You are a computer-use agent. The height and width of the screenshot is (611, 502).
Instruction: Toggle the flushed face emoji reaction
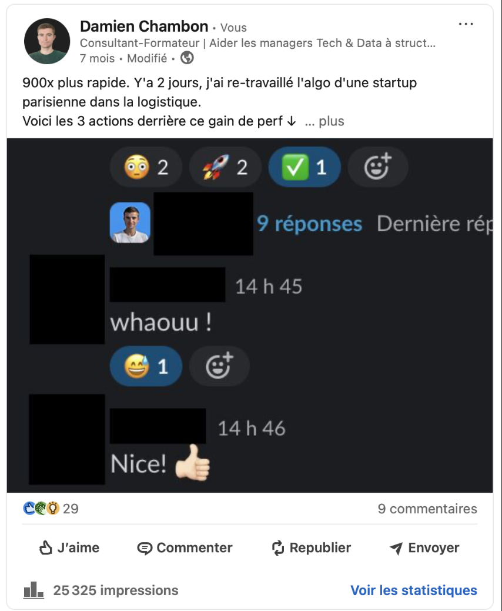point(146,167)
